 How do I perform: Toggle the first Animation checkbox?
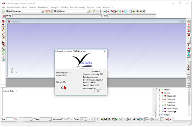click(62, 119)
